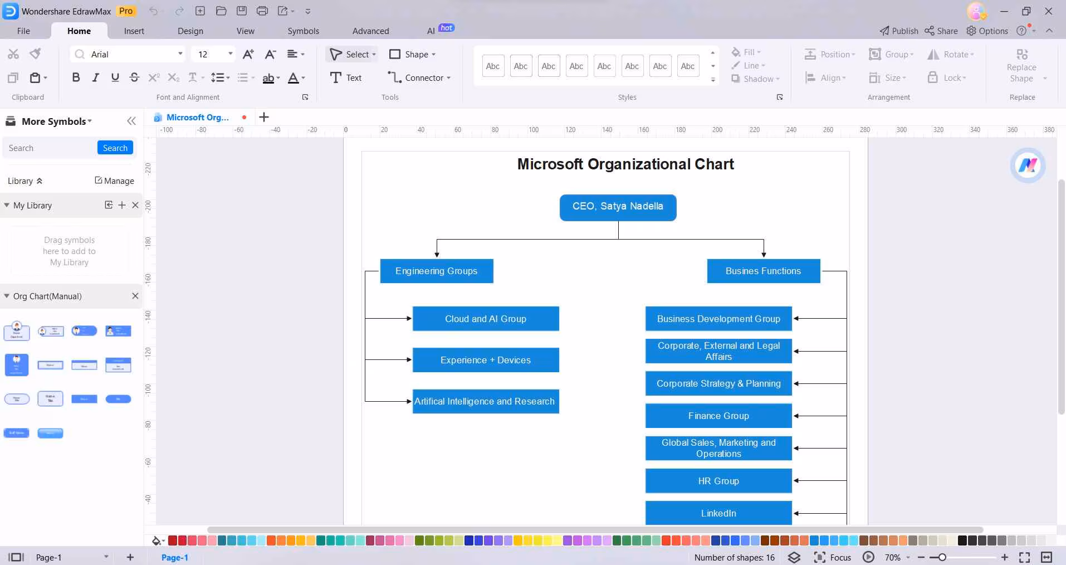Screen dimensions: 1066x565
Task: Close the Org Chart(Manual) library
Action: pyautogui.click(x=135, y=296)
